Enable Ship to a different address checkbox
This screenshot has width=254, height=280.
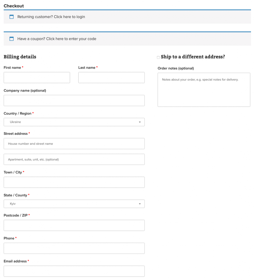coord(158,57)
